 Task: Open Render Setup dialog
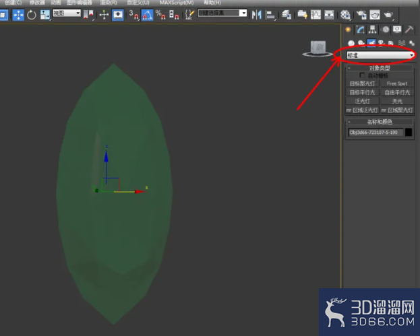coord(361,15)
